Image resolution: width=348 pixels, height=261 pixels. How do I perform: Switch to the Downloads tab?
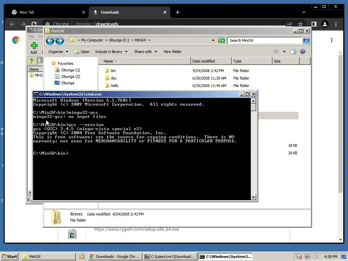pos(129,12)
